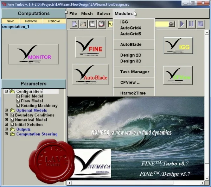The height and width of the screenshot is (187, 211).
Task: Click the open project folder icon
Action: click(83, 24)
